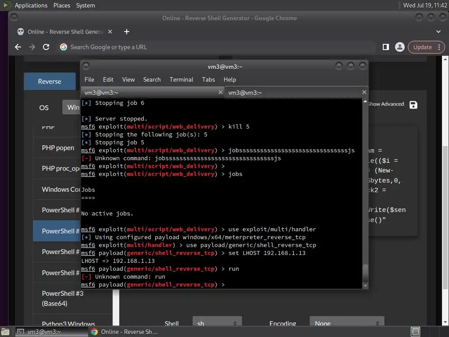Viewport: 449px width, 337px height.
Task: Toggle Chrome side panel icon
Action: coord(386,47)
